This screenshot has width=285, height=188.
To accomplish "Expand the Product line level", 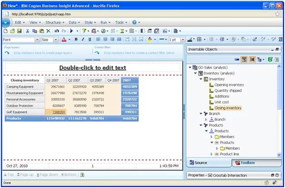I will pos(211,154).
